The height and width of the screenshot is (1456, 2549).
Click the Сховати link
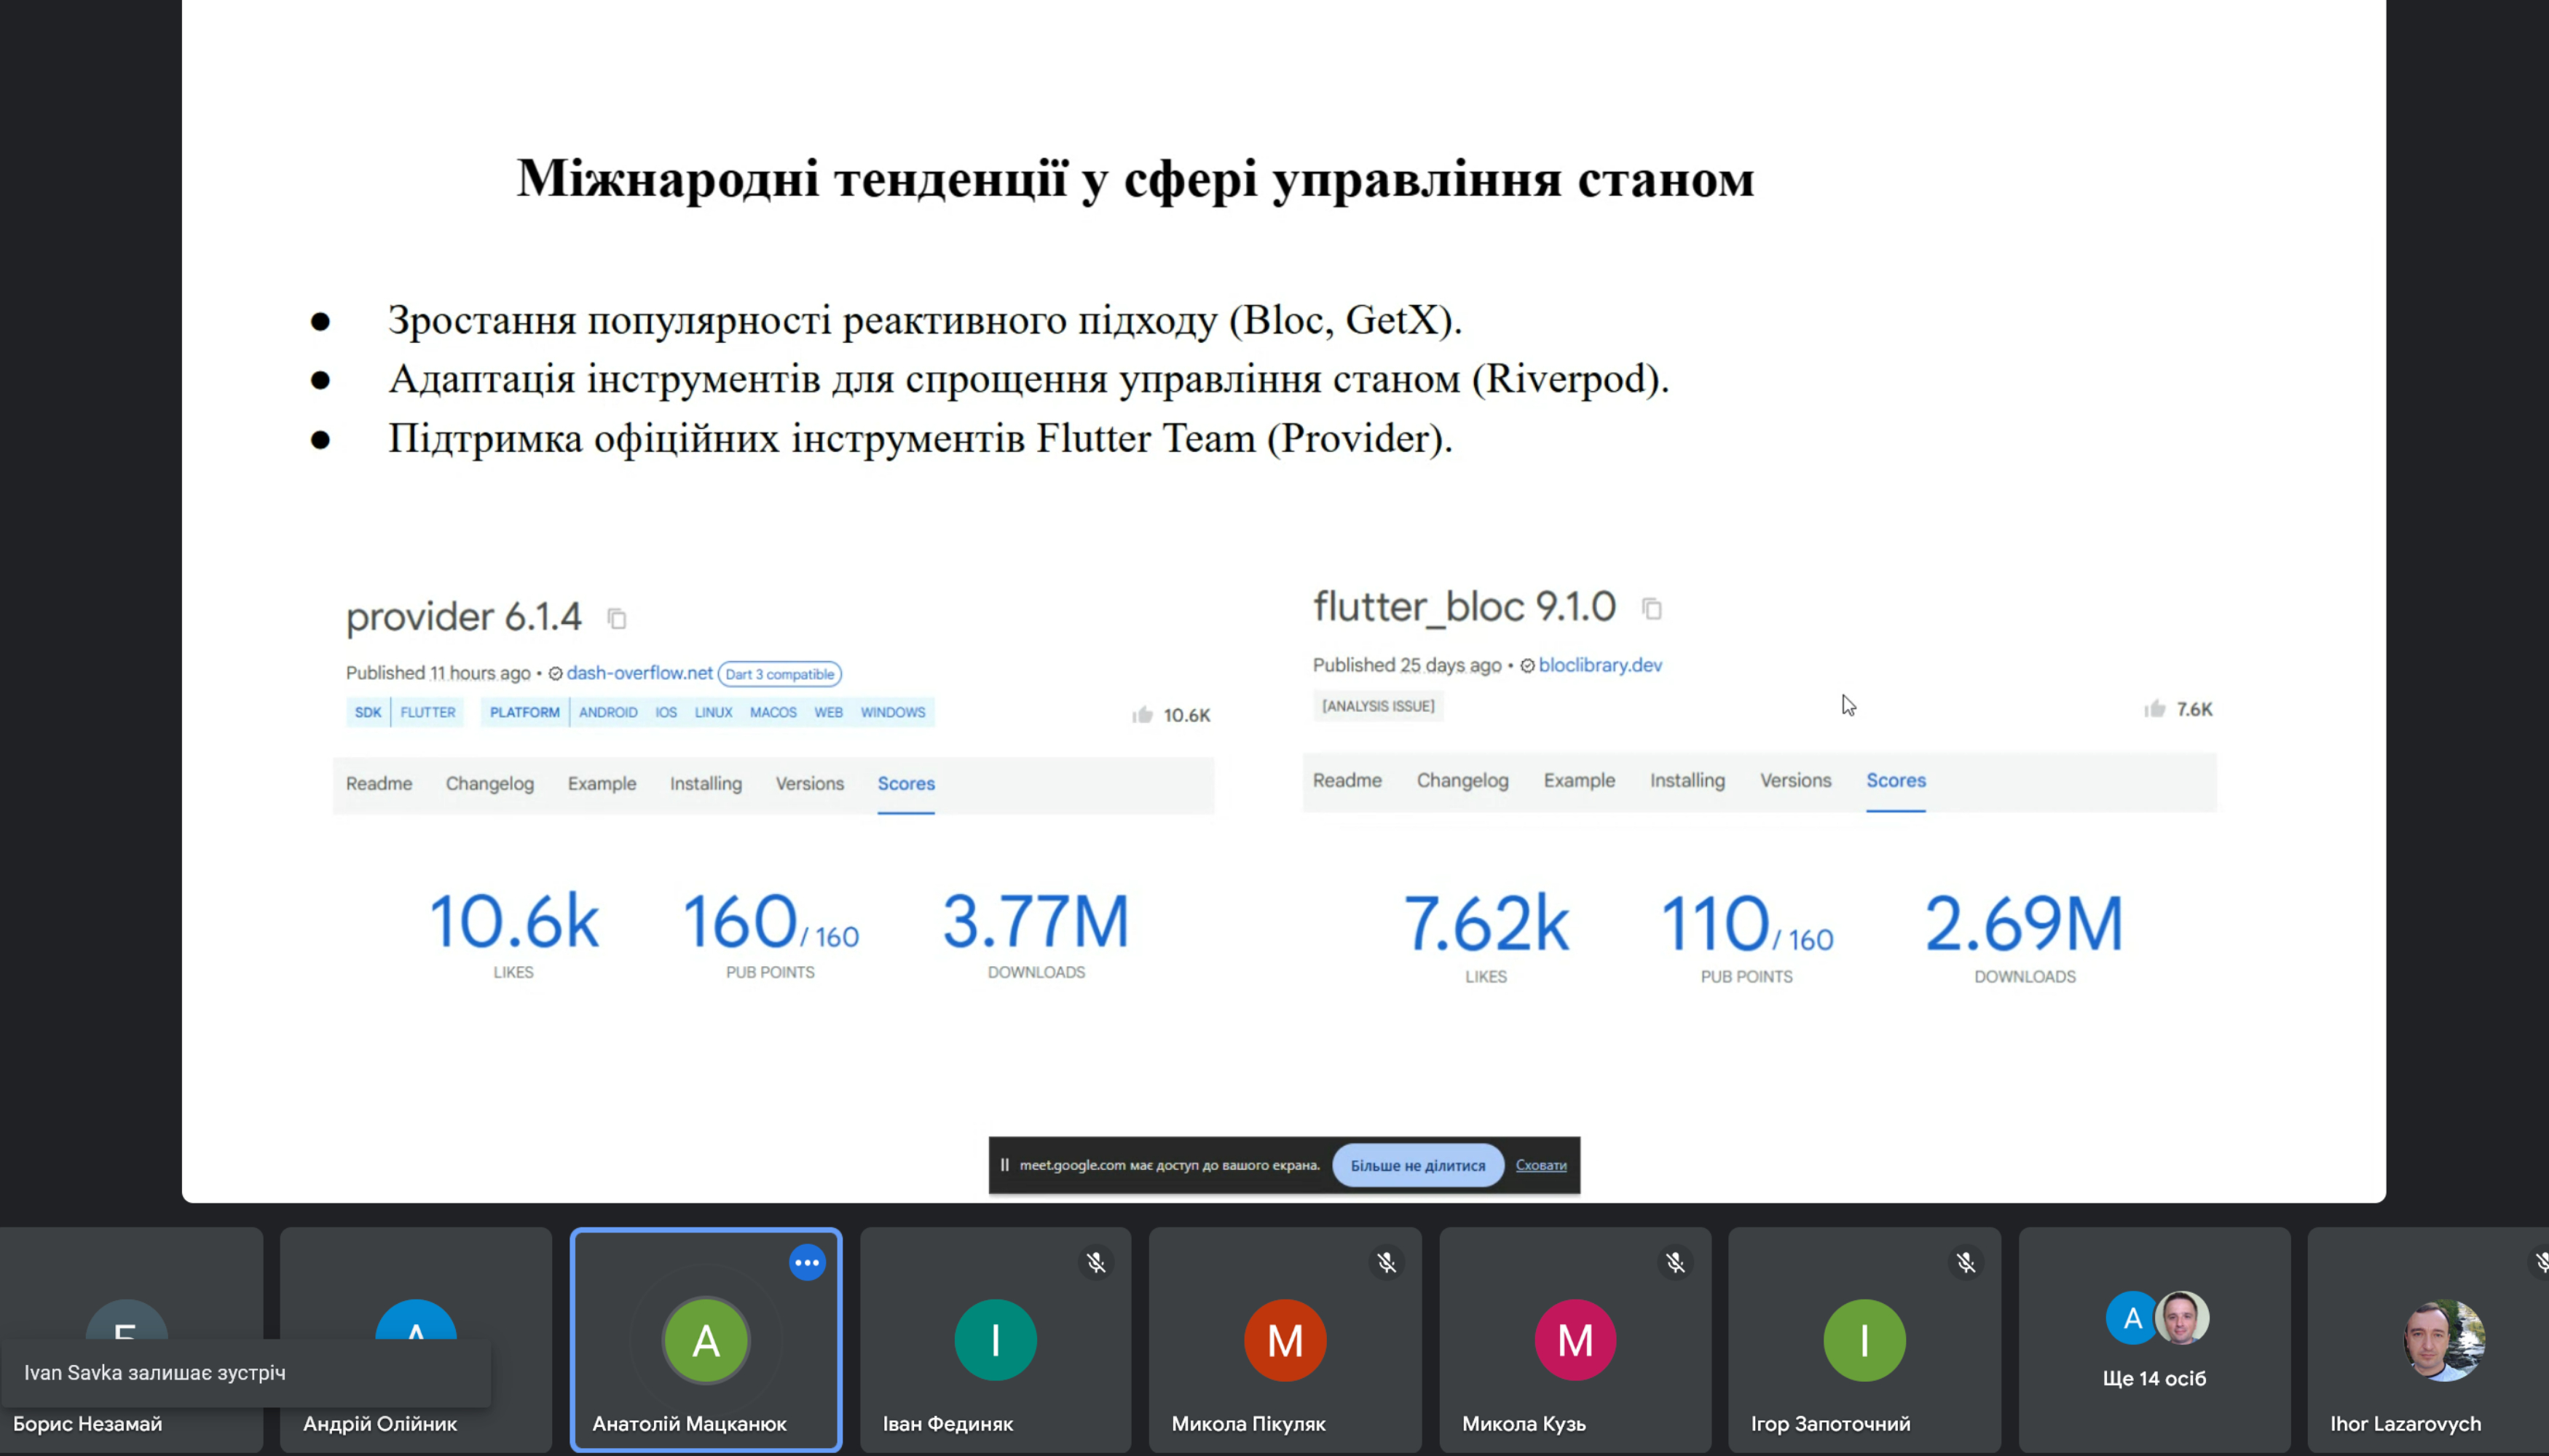coord(1540,1165)
